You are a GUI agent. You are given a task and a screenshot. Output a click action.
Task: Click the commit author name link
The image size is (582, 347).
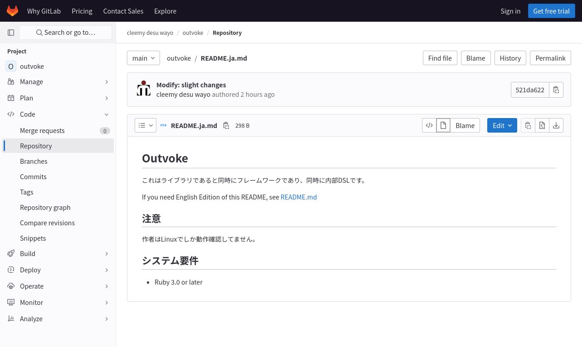[183, 94]
